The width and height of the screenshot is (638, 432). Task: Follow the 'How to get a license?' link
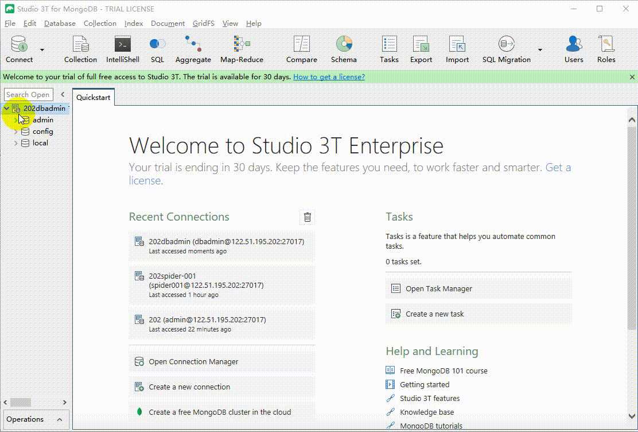click(329, 76)
